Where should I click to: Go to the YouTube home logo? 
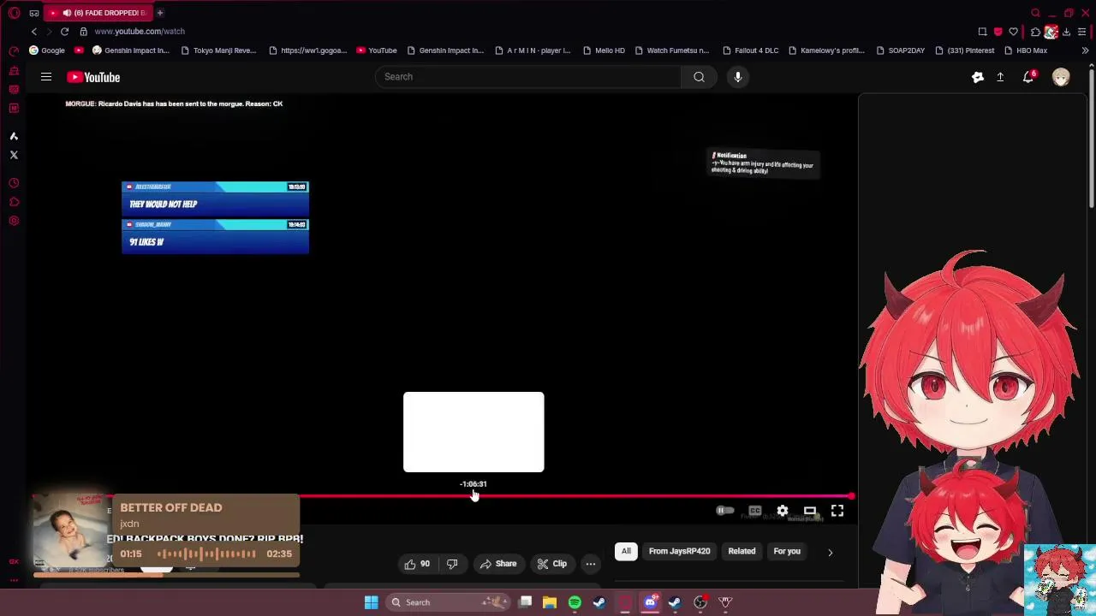point(93,77)
